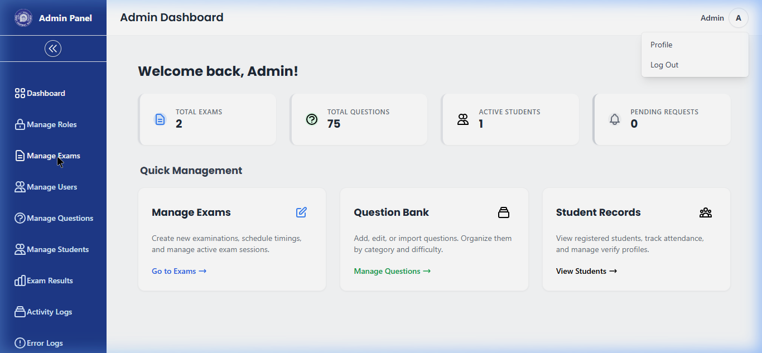
Task: Open Manage Questions label in the sidebar
Action: (60, 218)
